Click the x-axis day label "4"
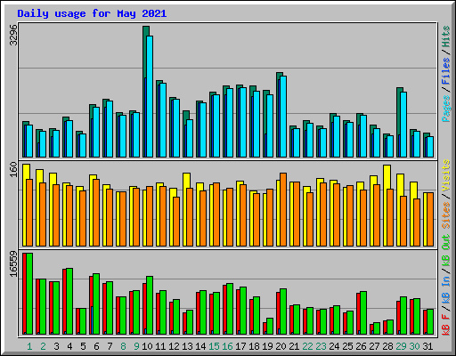This screenshot has width=456, height=356. pos(69,346)
